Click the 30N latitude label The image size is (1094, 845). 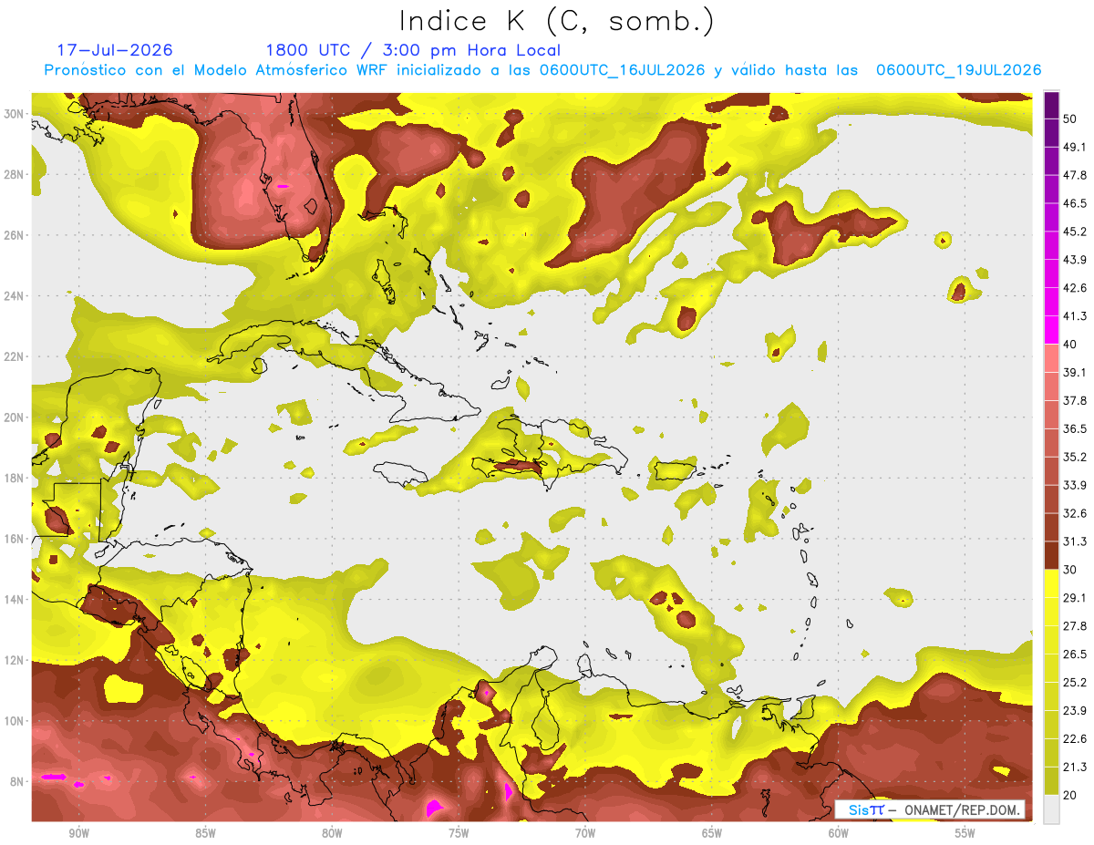15,114
